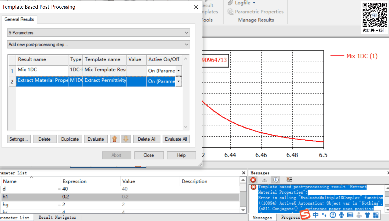
Task: Toggle info messages filter in Messages toolbar
Action: [x=276, y=180]
